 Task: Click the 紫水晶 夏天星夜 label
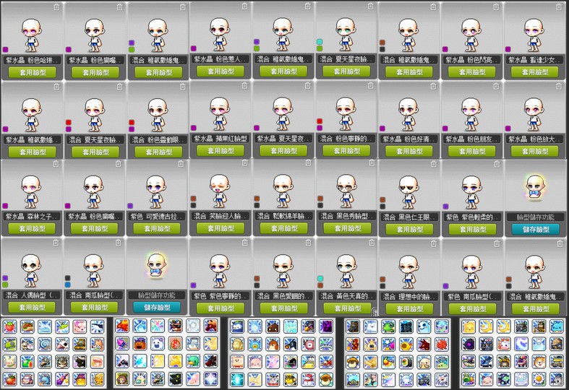tap(283, 139)
